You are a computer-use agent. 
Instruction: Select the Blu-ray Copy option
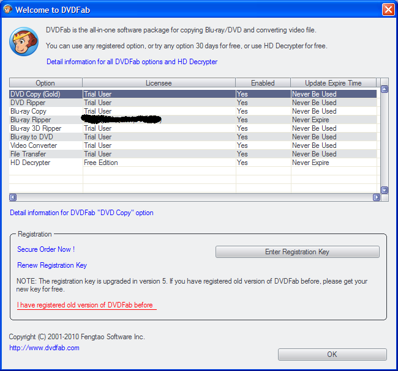[193, 111]
